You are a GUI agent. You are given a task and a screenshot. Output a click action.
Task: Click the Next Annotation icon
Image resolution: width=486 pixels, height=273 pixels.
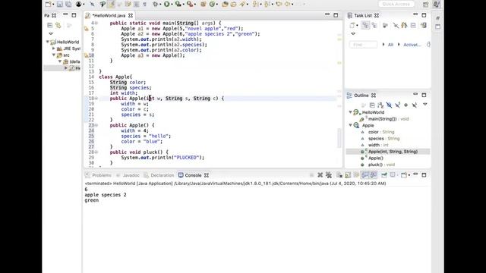click(255, 4)
